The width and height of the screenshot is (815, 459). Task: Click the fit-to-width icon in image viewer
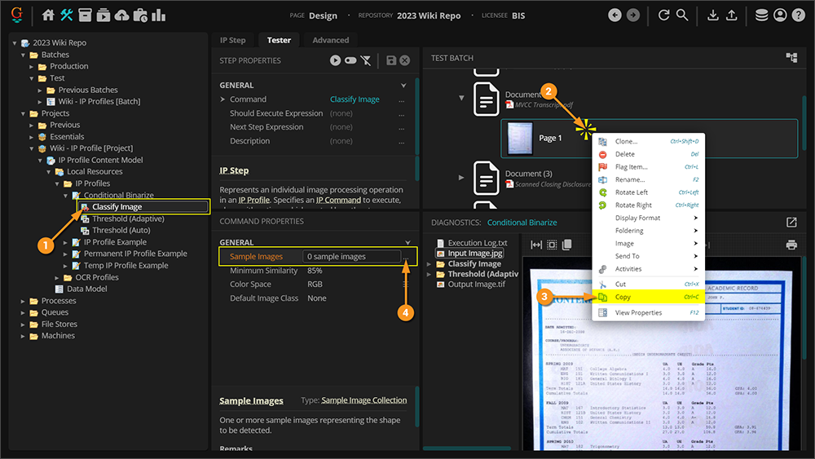(536, 245)
